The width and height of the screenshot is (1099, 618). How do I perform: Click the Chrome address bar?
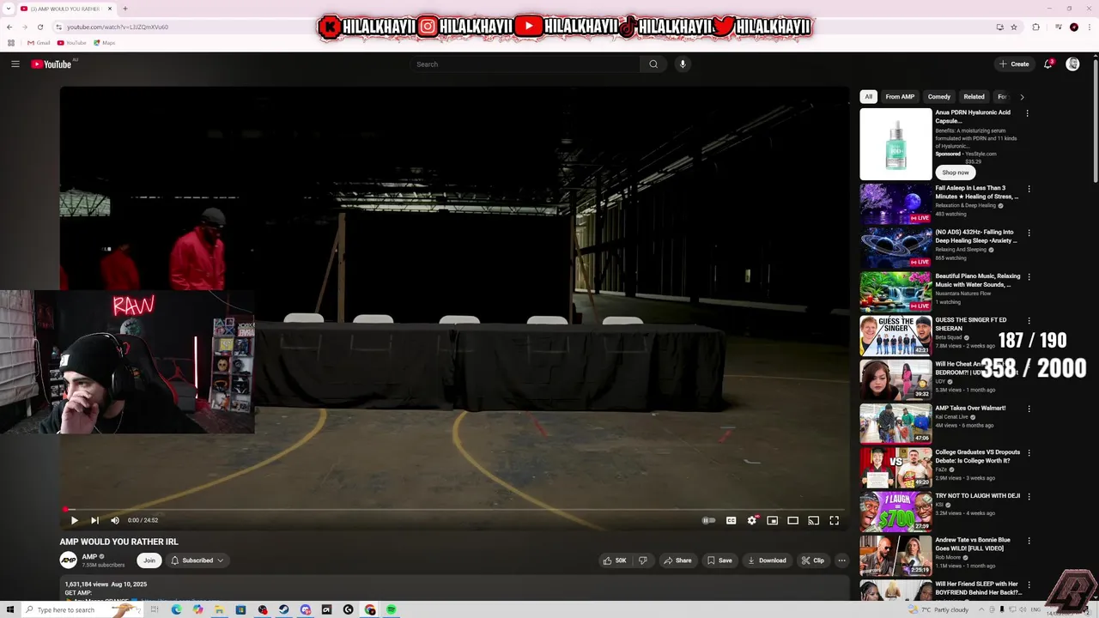[x=524, y=27]
